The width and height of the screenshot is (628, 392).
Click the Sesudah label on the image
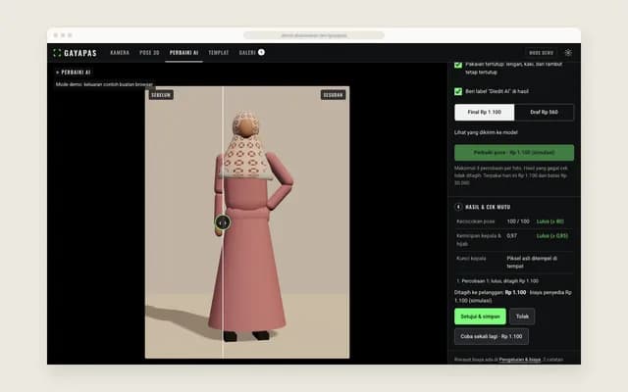coord(333,95)
